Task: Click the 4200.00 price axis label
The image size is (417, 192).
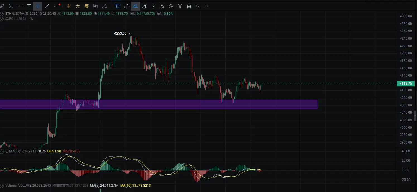Action: (x=406, y=53)
